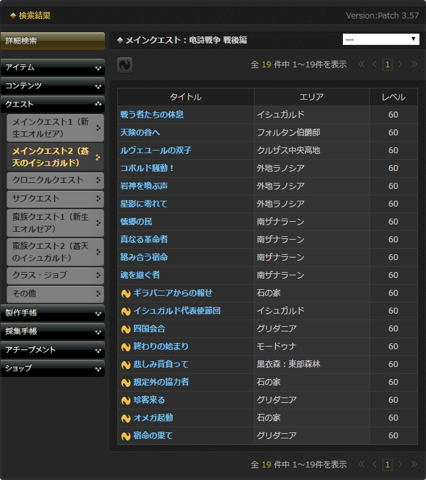Screen dimensions: 426x480
Task: Click quest icon beside 終わりの始まり
Action: click(125, 347)
